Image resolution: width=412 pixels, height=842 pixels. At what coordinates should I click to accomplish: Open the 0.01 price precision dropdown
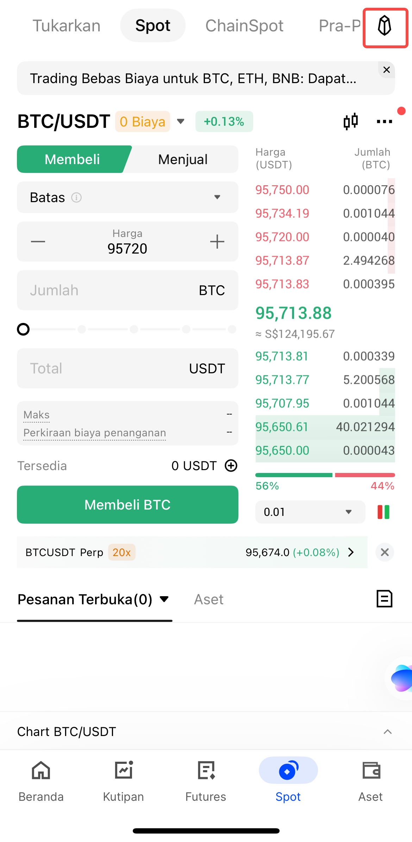click(310, 512)
